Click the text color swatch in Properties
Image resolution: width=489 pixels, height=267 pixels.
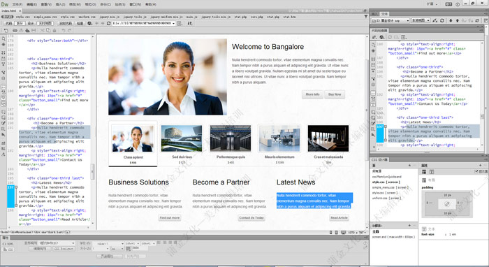tap(128, 249)
